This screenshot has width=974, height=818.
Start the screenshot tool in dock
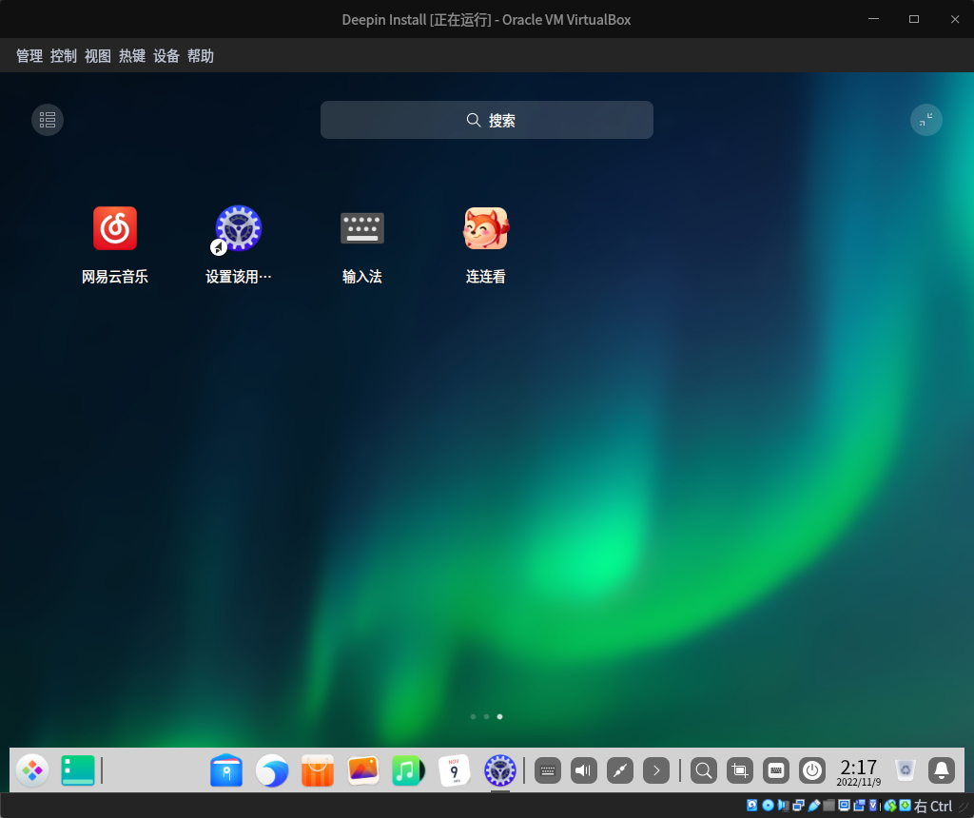(x=740, y=770)
